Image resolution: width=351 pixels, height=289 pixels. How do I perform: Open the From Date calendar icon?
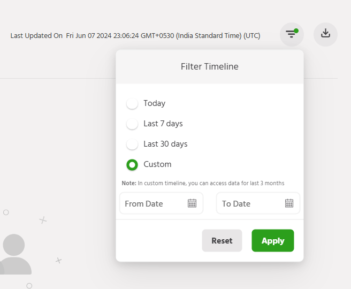click(192, 203)
